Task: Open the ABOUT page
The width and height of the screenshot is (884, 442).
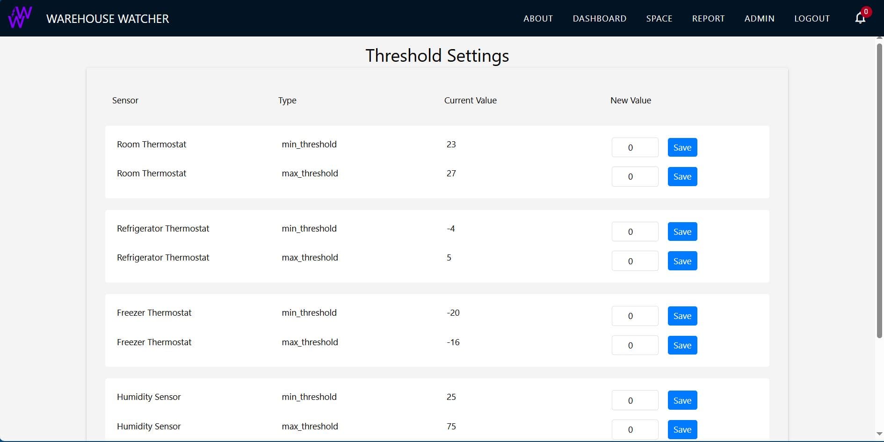Action: pyautogui.click(x=538, y=19)
